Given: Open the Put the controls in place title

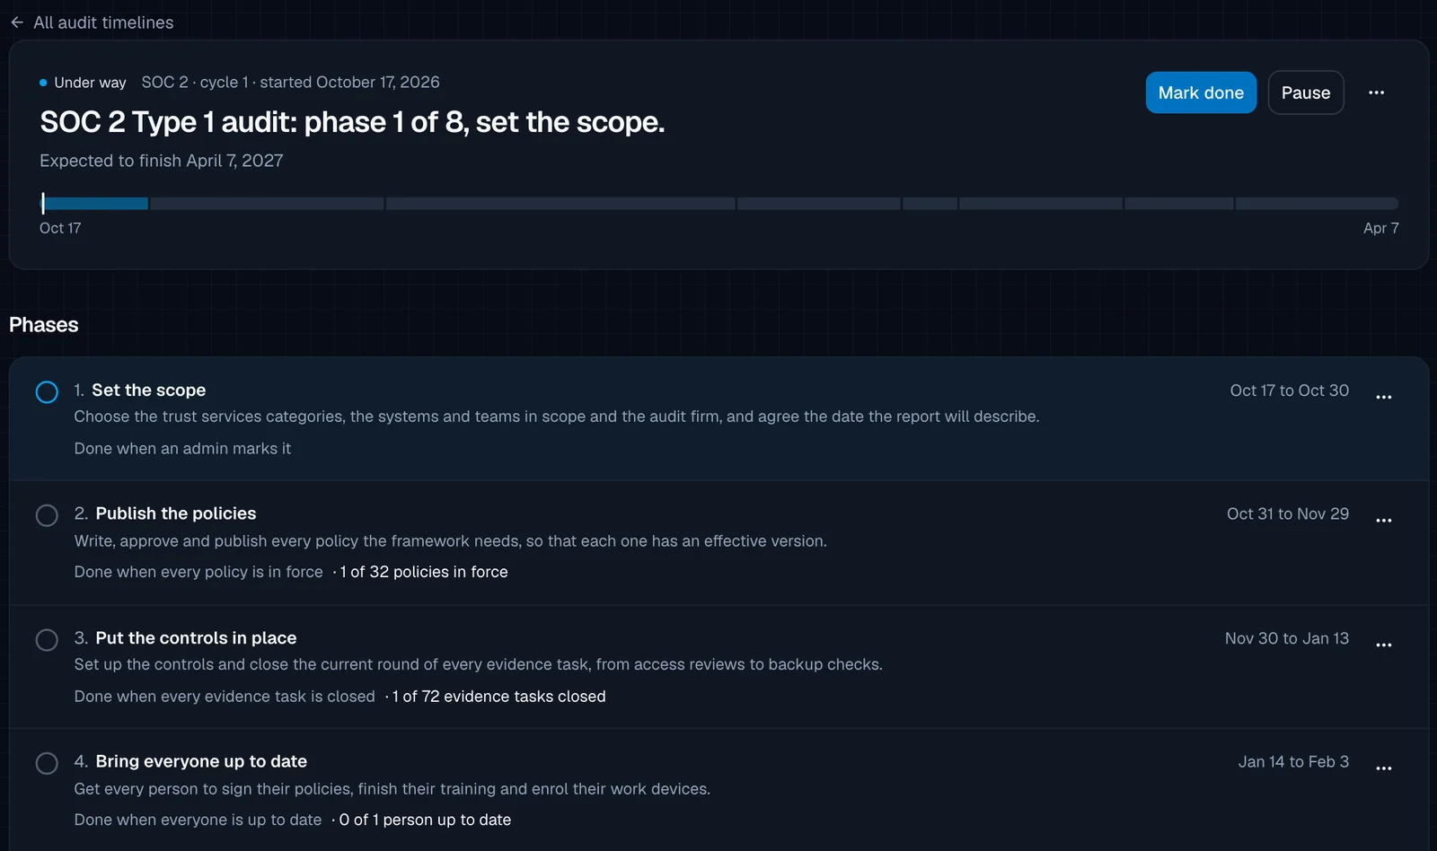Looking at the screenshot, I should point(196,638).
